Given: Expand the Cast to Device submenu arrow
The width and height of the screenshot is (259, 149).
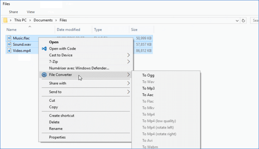Looking at the screenshot, I should pyautogui.click(x=128, y=55).
